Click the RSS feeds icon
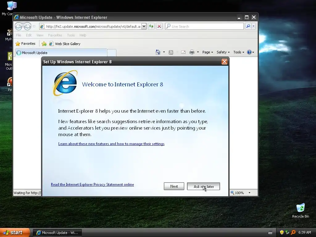This screenshot has height=237, width=316. click(x=171, y=52)
